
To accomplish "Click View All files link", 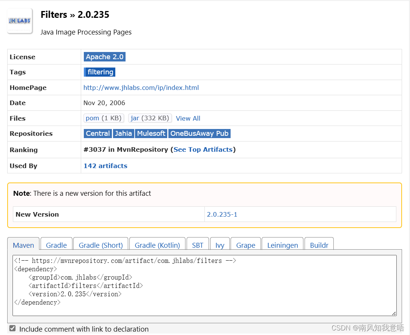I will pyautogui.click(x=188, y=118).
